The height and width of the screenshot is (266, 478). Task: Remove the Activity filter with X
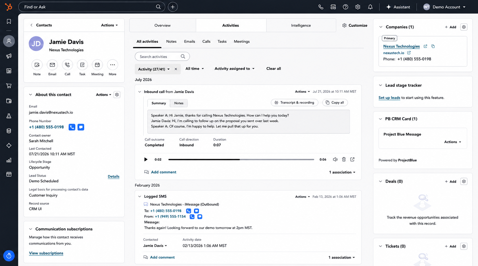click(x=176, y=69)
